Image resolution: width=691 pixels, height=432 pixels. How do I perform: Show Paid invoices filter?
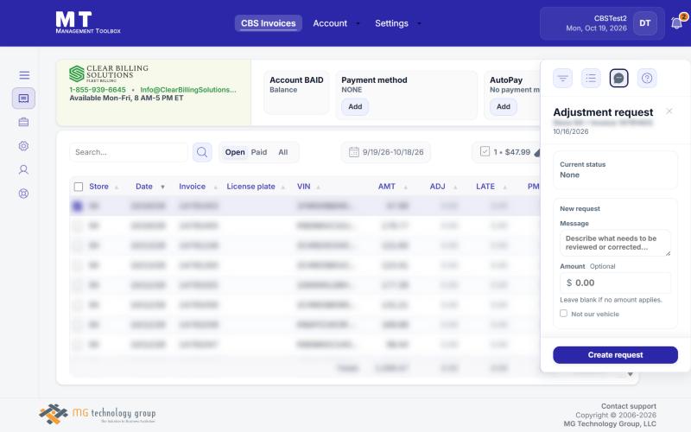(x=259, y=152)
